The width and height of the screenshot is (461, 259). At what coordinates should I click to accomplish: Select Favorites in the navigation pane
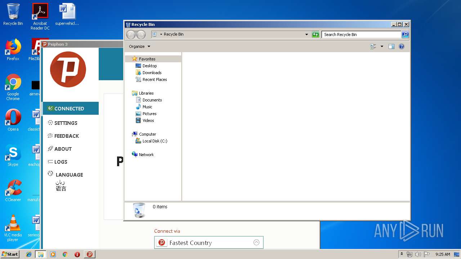[147, 59]
